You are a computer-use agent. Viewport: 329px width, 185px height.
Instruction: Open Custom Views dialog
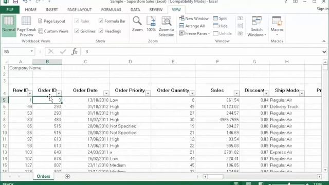53,31
